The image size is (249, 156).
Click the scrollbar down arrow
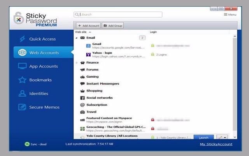(235, 137)
